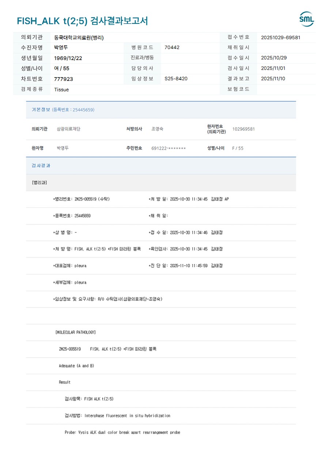
Task: Click the *상병명 line
Action: [x=65, y=233]
